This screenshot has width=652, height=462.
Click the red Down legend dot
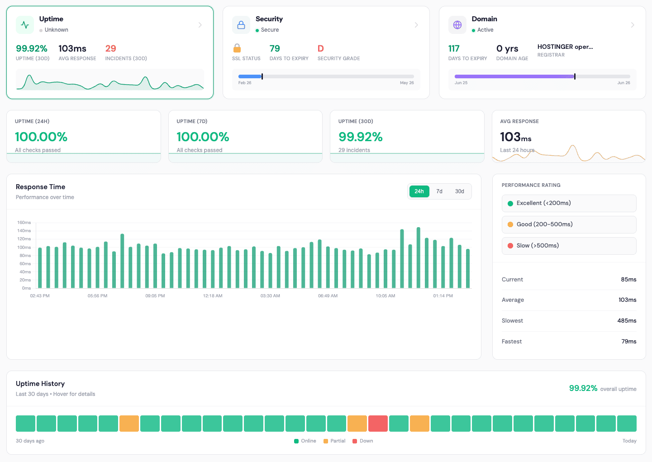pyautogui.click(x=355, y=441)
